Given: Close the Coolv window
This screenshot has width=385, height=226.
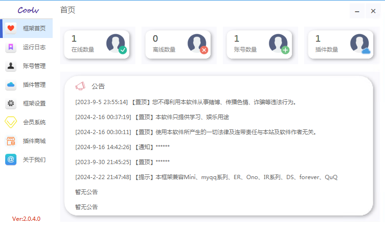Looking at the screenshot, I should coord(373,11).
